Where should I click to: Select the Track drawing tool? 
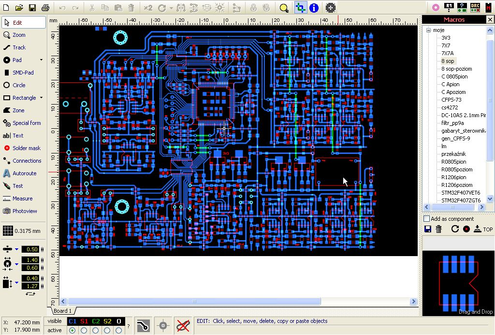(19, 47)
